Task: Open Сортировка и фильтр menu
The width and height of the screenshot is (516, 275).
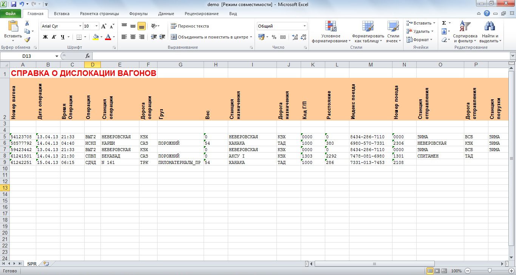Action: pos(465,32)
